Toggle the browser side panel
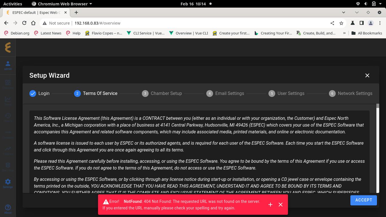Viewport: 386px width, 217px height. tap(362, 23)
